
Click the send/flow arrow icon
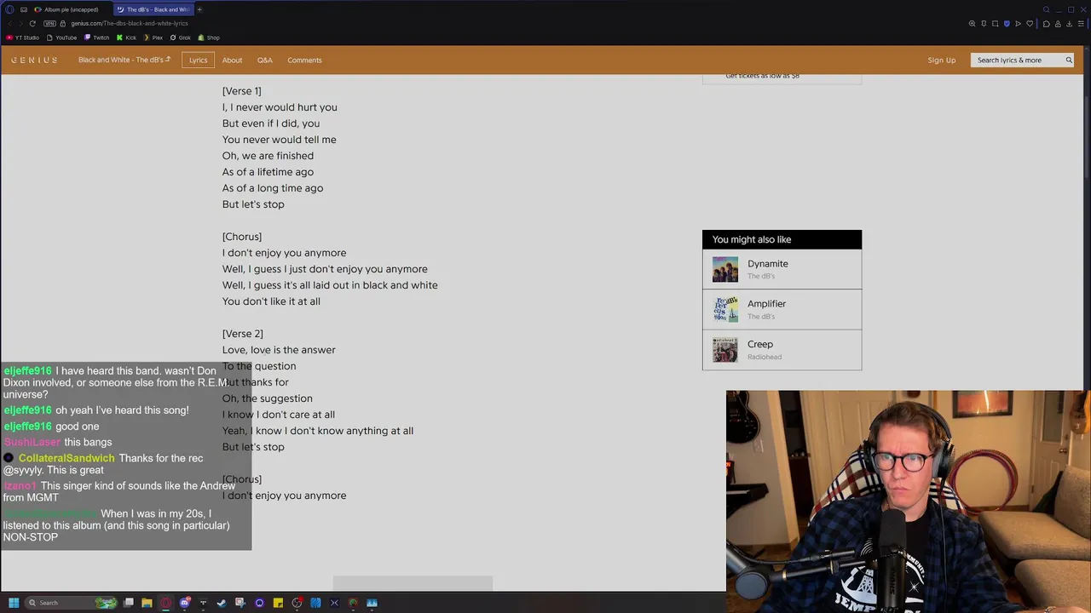pyautogui.click(x=1018, y=23)
